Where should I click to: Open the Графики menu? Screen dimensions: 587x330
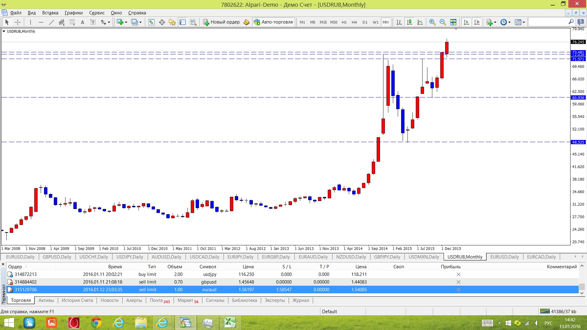[74, 13]
